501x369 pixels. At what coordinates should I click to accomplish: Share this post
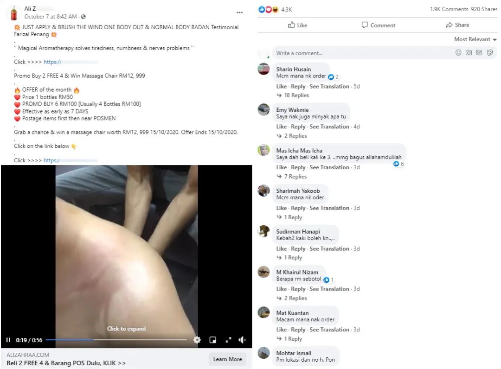pos(457,25)
